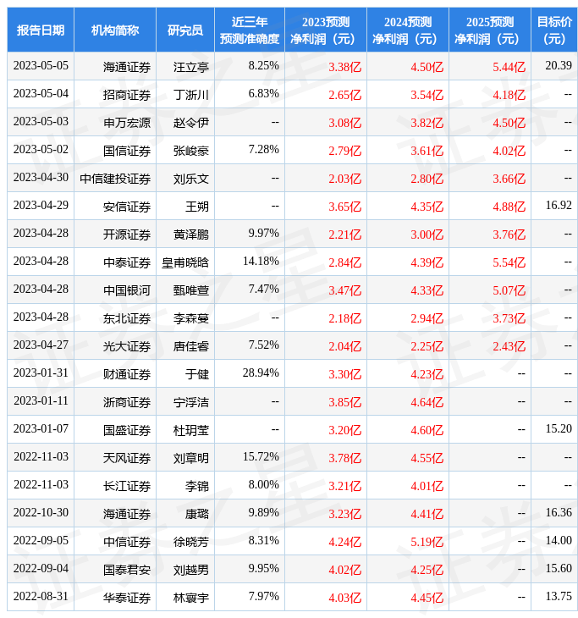This screenshot has width=578, height=618.
Task: Click target price 16.92 in 安信证券 row
Action: (558, 206)
